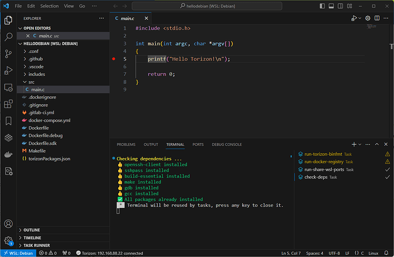The width and height of the screenshot is (394, 257).
Task: Open notifications bell in status bar
Action: pos(386,253)
